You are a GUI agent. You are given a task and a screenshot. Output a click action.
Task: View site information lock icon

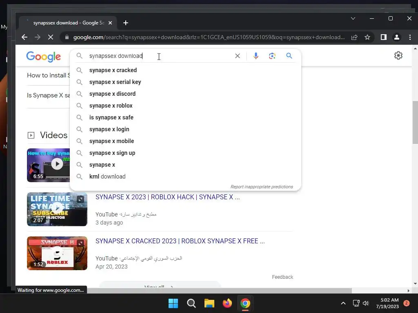coord(67,37)
